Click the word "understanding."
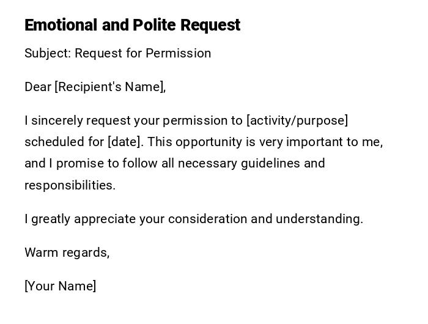 319,219
